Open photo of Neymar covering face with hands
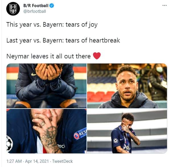This screenshot has height=167, width=169. point(46,86)
